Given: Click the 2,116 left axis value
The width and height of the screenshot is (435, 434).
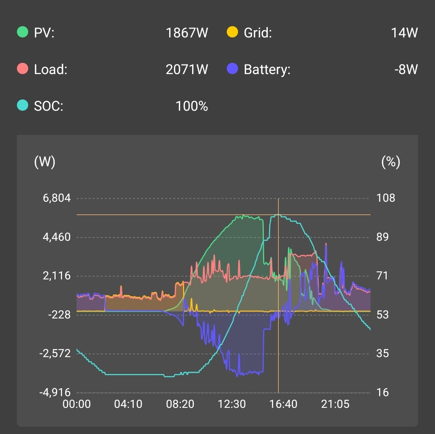Looking at the screenshot, I should [x=57, y=276].
